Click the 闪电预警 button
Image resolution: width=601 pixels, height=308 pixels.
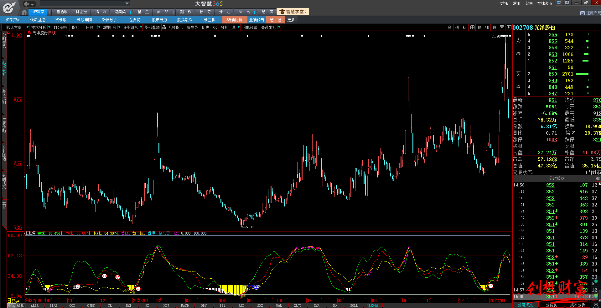[250, 27]
